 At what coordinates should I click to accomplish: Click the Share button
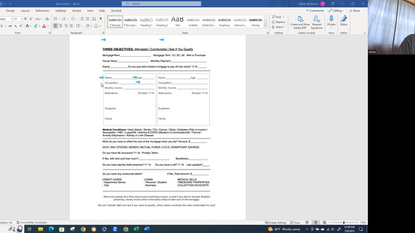tap(357, 11)
